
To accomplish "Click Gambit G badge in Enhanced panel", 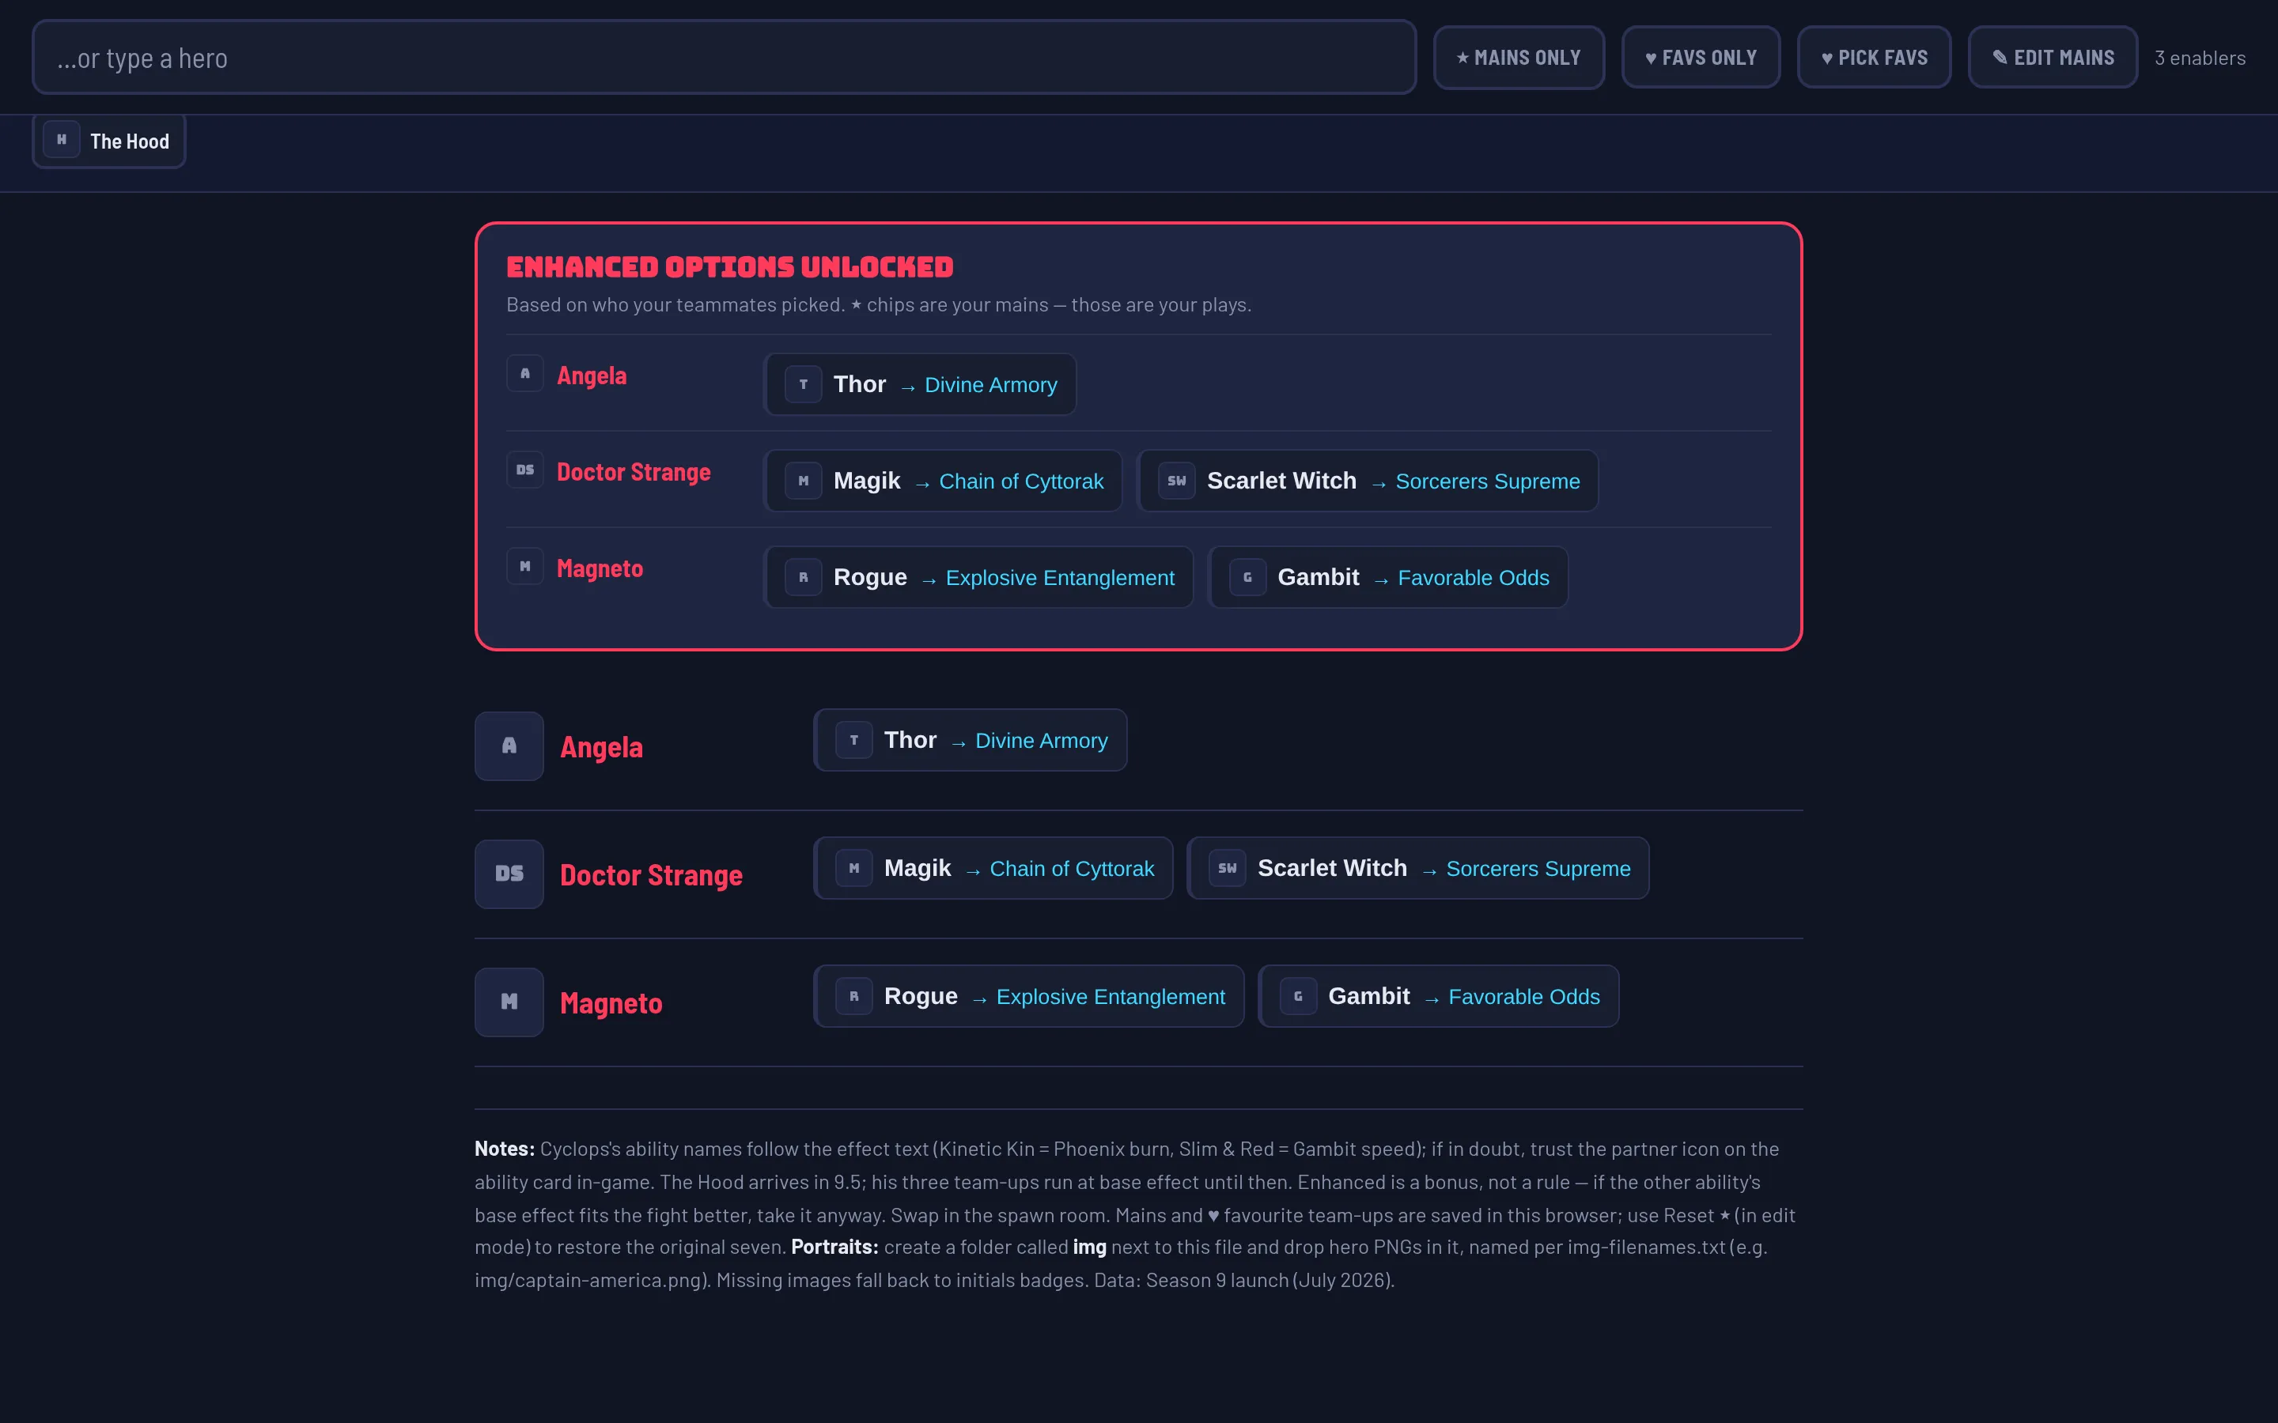I will [x=1247, y=577].
